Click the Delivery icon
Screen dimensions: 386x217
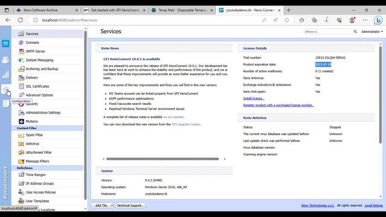click(x=22, y=78)
